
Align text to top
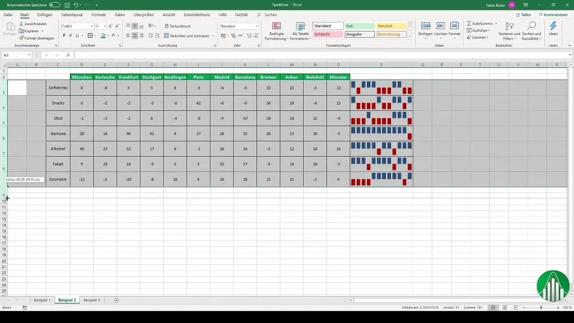tap(128, 26)
